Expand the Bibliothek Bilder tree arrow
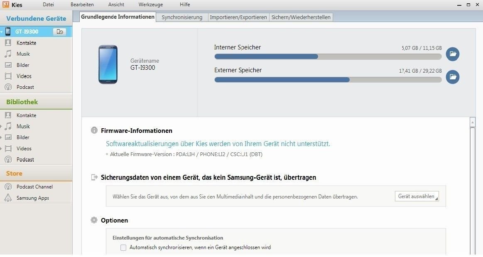The width and height of the screenshot is (483, 257). click(1, 137)
